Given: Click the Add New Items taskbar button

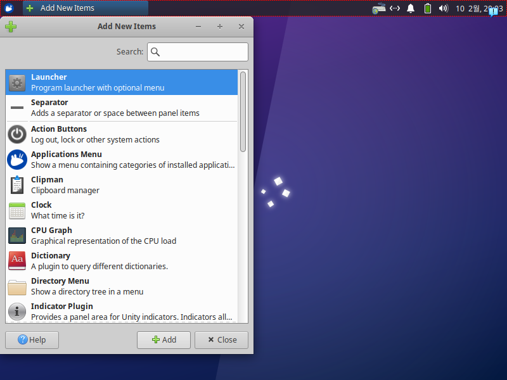Looking at the screenshot, I should (x=86, y=8).
